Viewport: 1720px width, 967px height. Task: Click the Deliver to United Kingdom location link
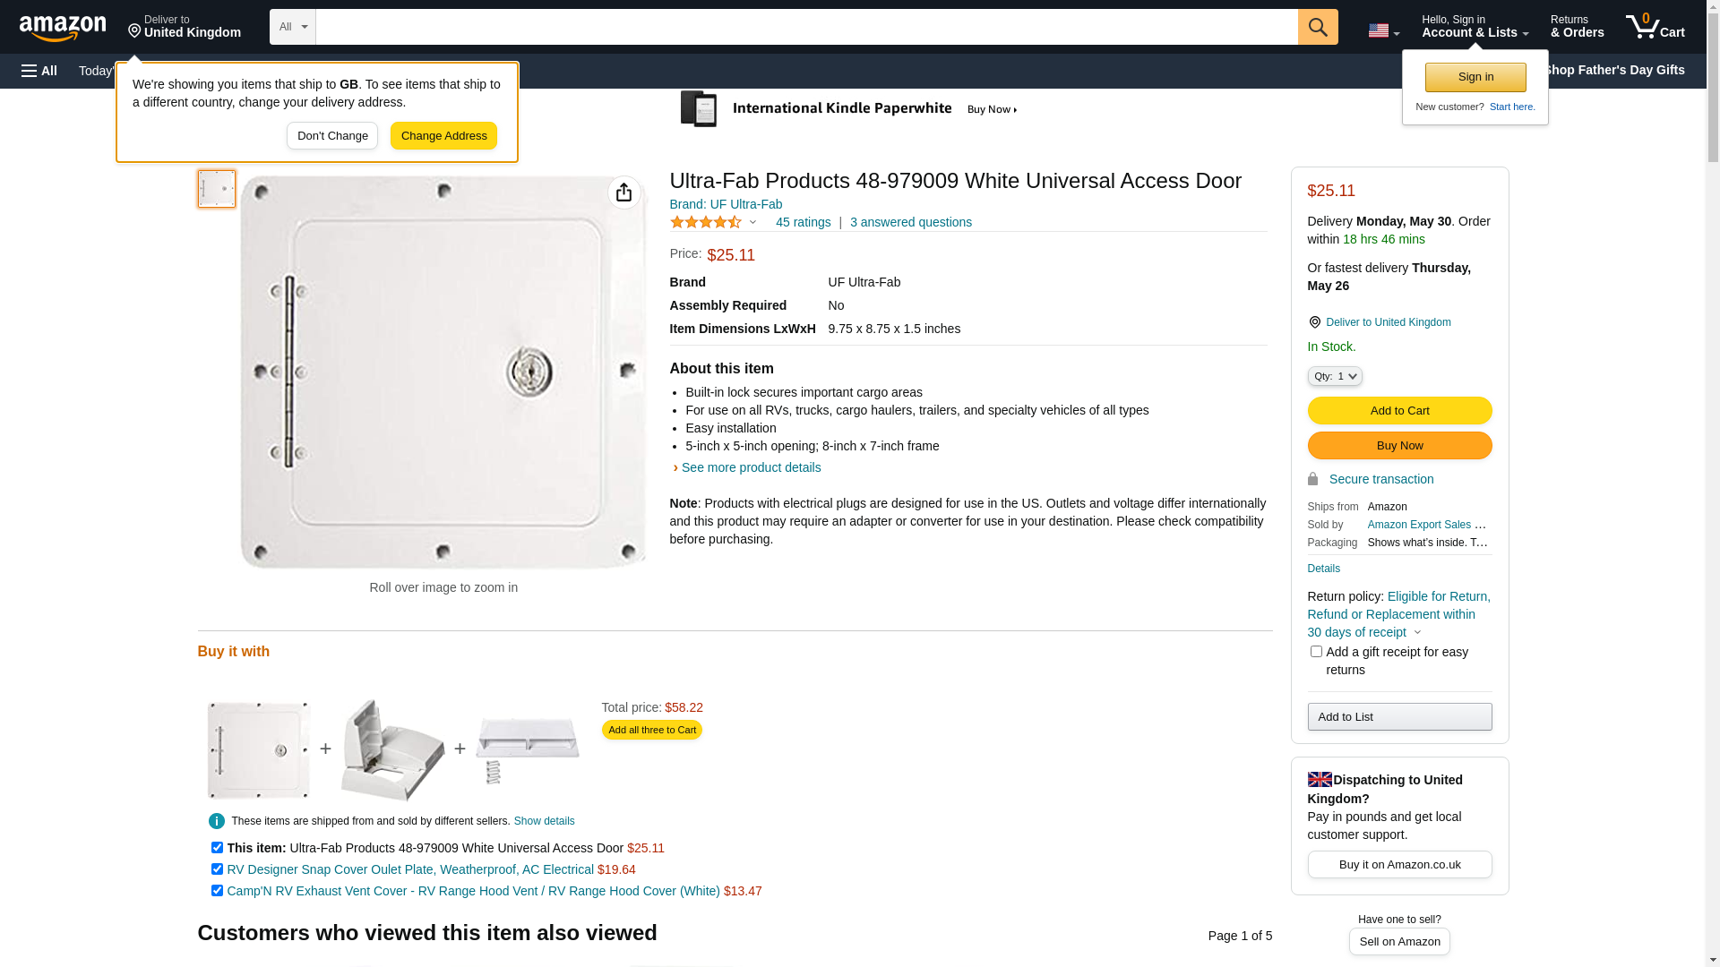tap(1388, 322)
